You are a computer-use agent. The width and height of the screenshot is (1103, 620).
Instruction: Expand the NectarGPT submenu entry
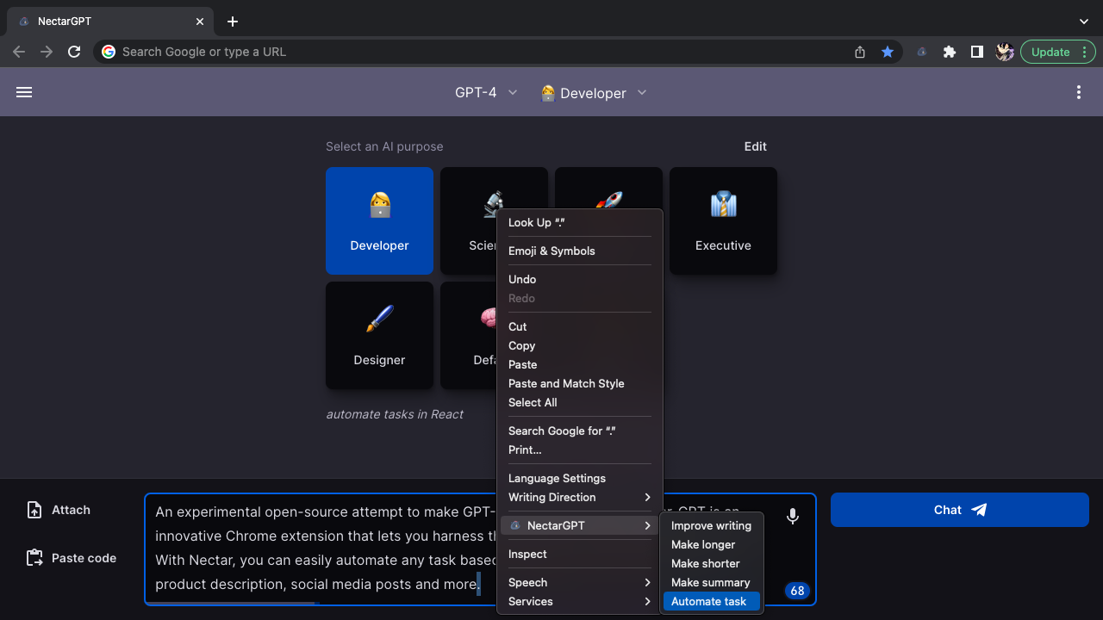pos(580,525)
